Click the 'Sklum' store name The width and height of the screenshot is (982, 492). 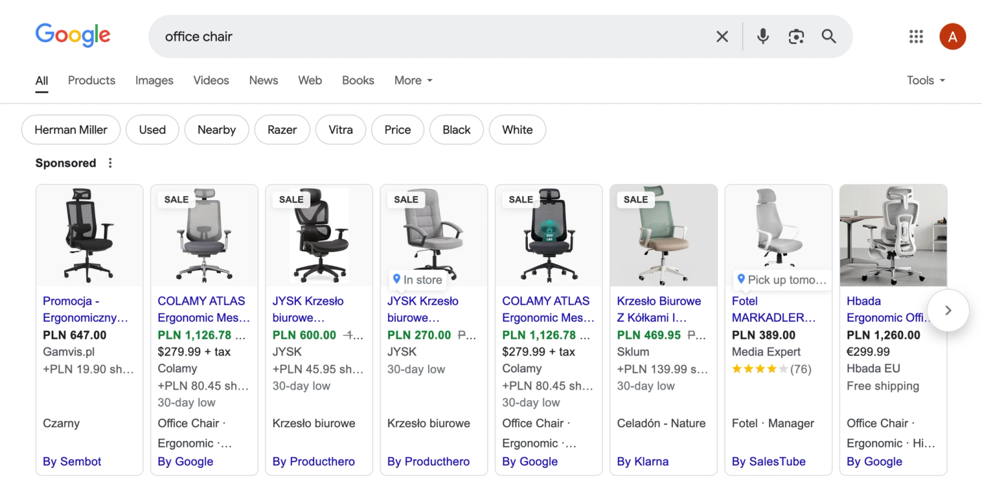coord(633,352)
